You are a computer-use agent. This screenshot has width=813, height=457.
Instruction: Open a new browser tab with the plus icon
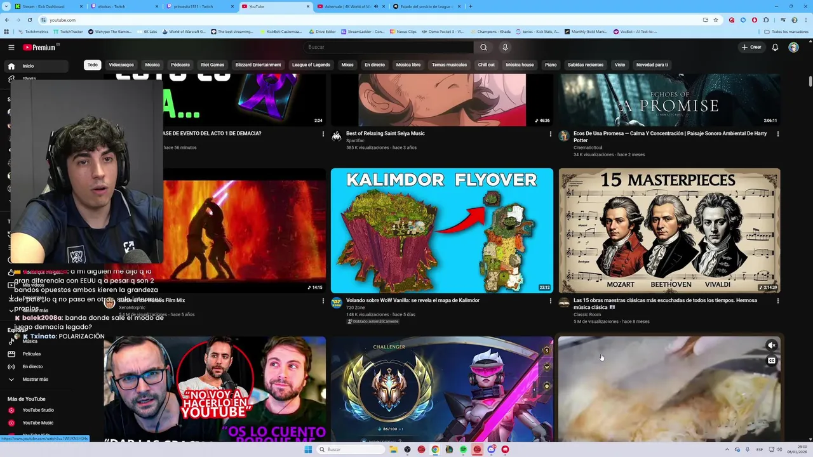click(470, 6)
